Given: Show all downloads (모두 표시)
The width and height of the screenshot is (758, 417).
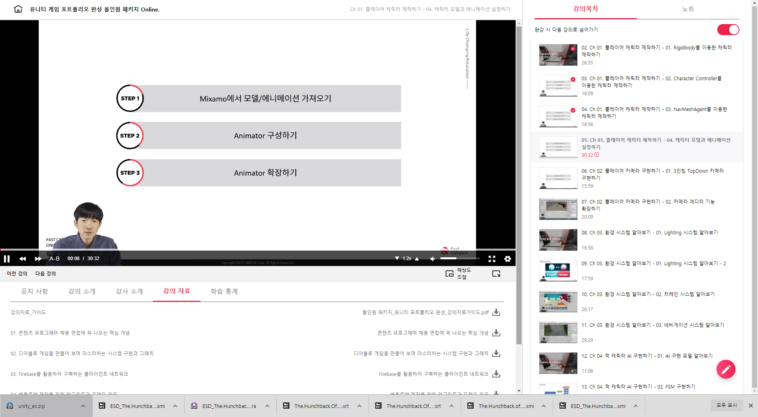Looking at the screenshot, I should click(727, 405).
